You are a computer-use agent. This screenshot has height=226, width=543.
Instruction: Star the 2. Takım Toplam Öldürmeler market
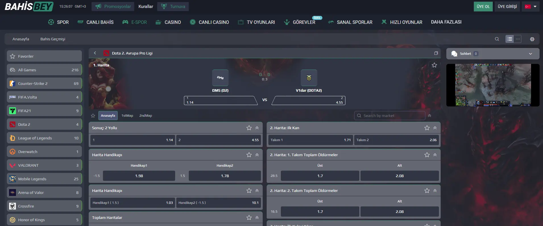coord(427,191)
